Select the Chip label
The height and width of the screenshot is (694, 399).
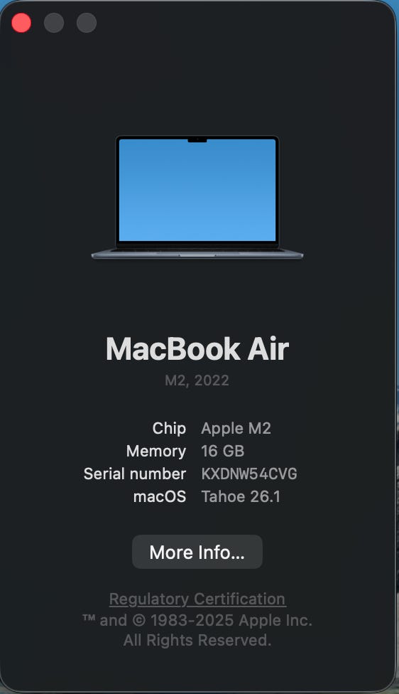(169, 429)
